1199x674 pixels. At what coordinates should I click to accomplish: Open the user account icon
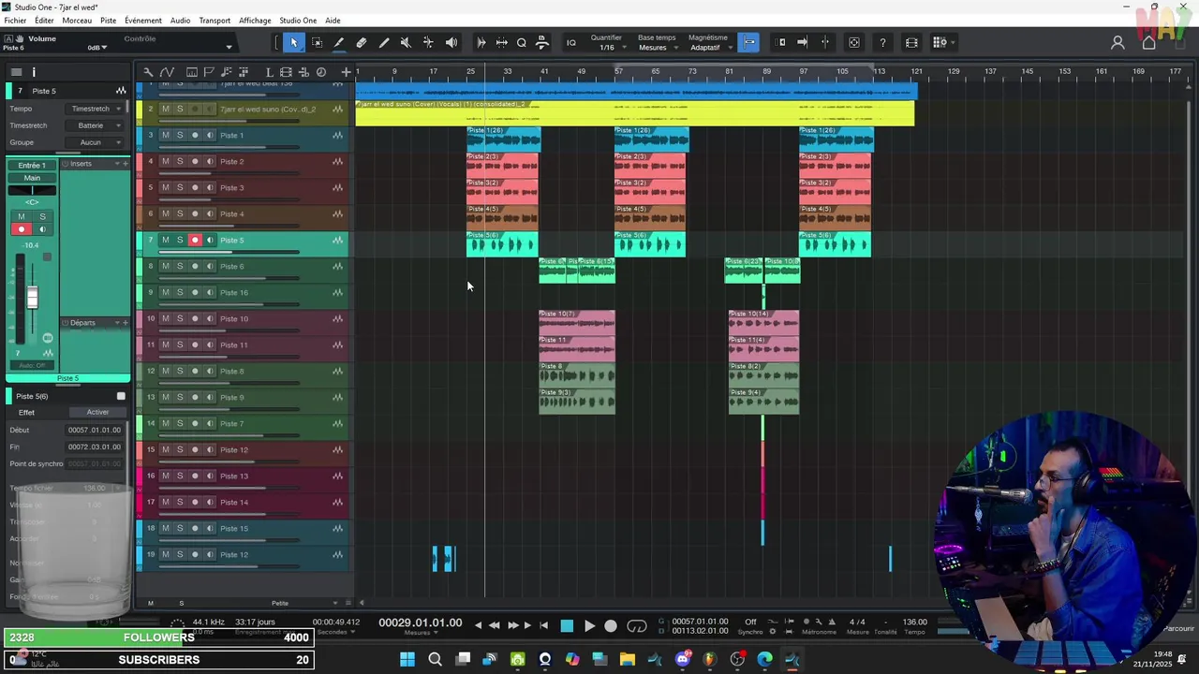(x=1118, y=42)
